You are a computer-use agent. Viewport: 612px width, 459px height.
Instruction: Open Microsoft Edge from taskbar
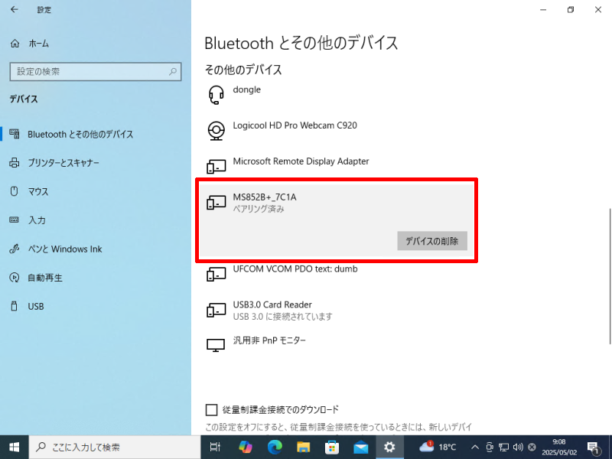275,448
